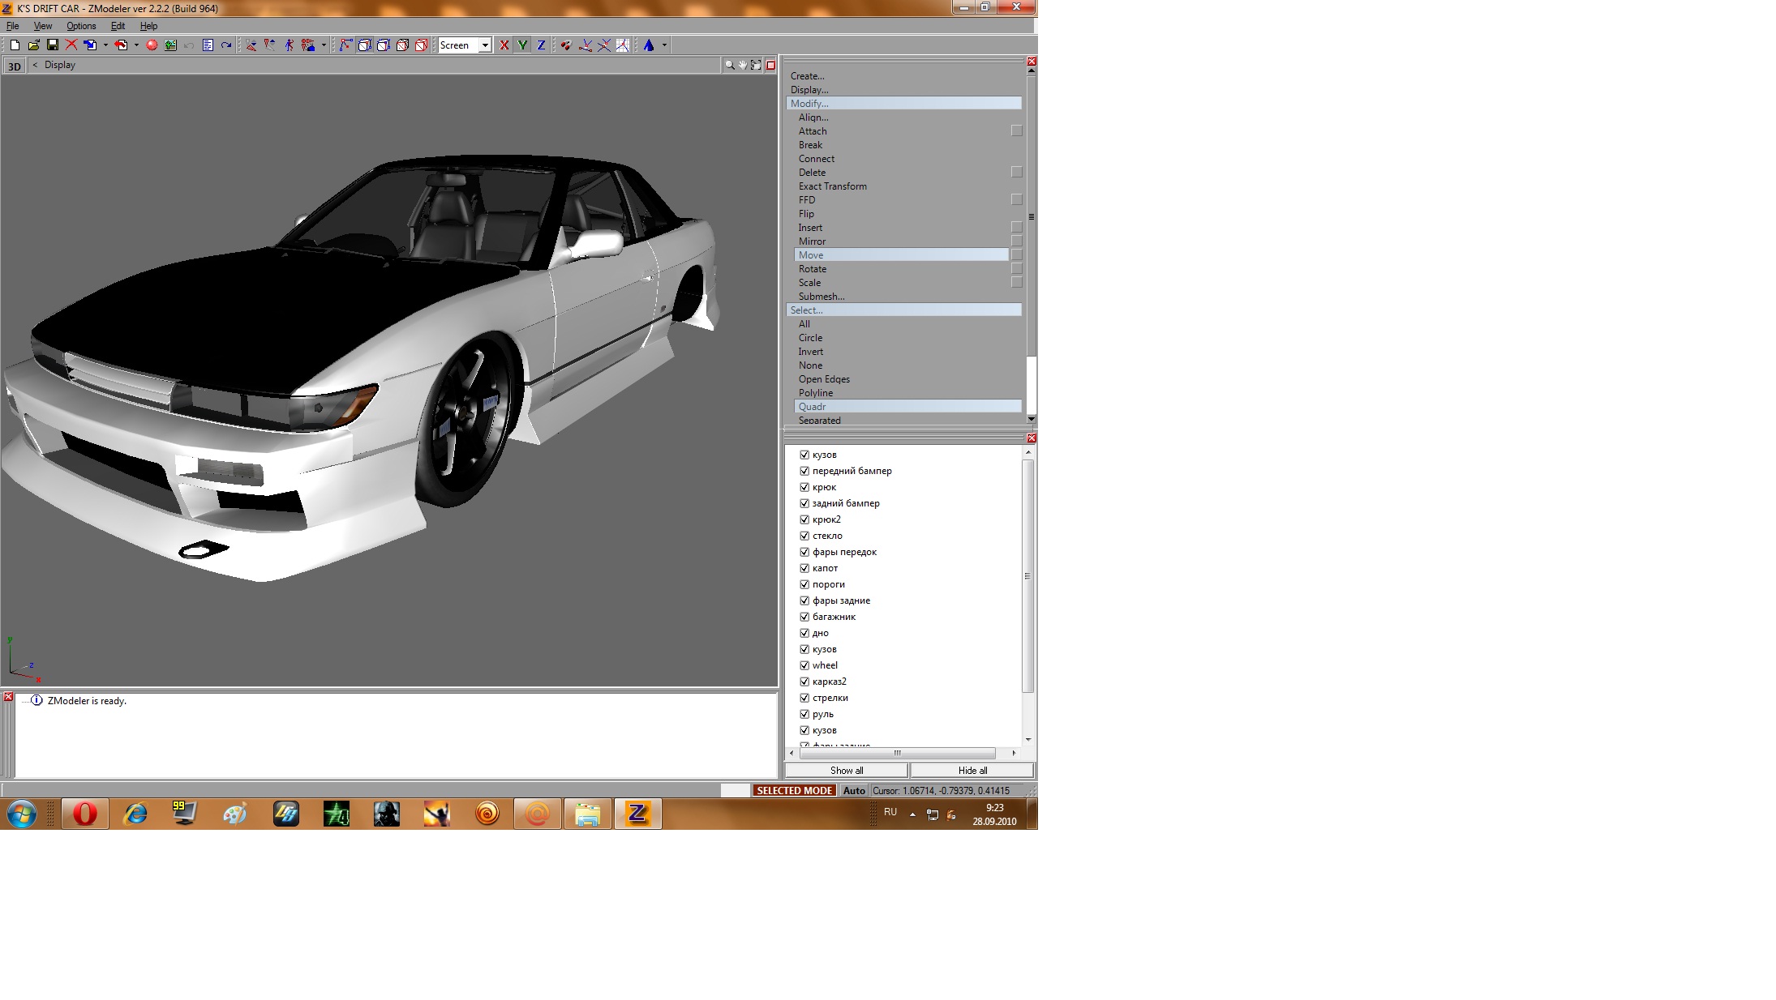Click the Opera browser taskbar icon
Screen dimensions: 1776x1000
[x=84, y=814]
